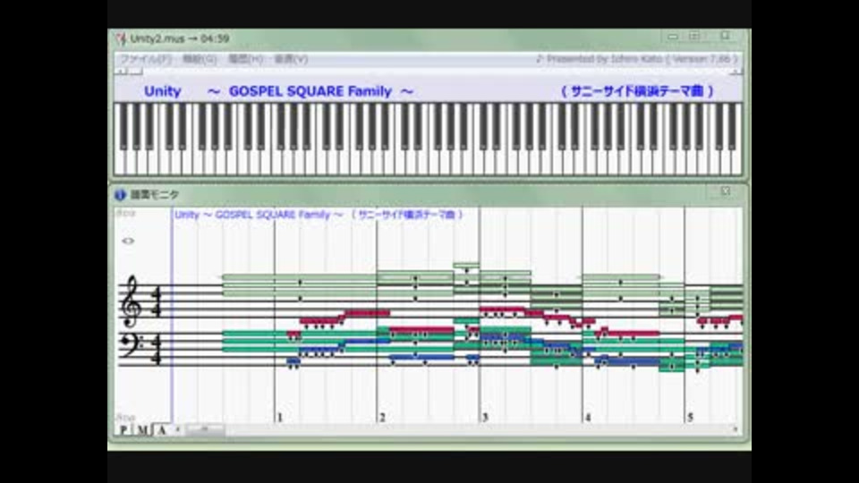Click the monitor scrollbar right arrow
Viewport: 859px width, 483px height.
tap(736, 430)
